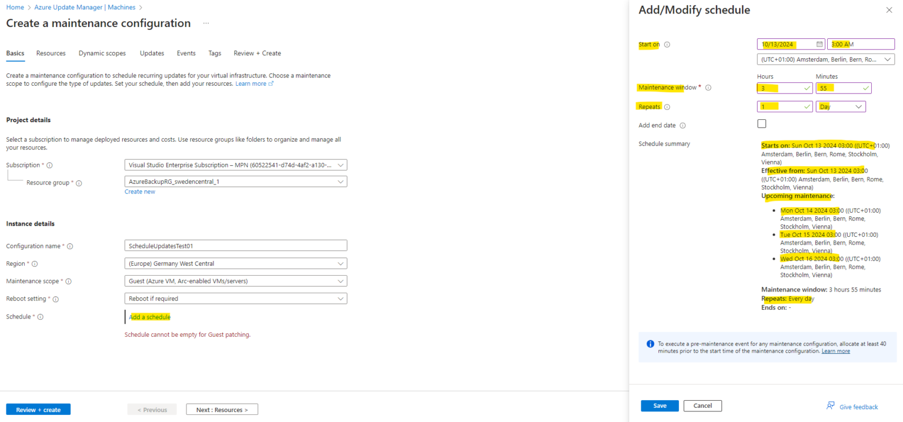Screen dimensions: 903x422
Task: Click the Save button
Action: point(660,406)
